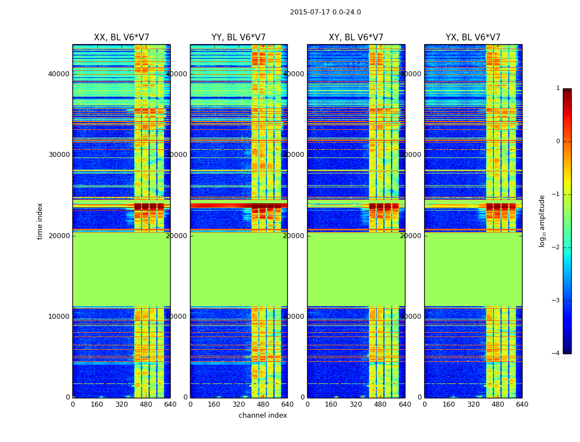Click x-axis tick "320" under the XX panel
This screenshot has width=580, height=442.
[x=122, y=404]
